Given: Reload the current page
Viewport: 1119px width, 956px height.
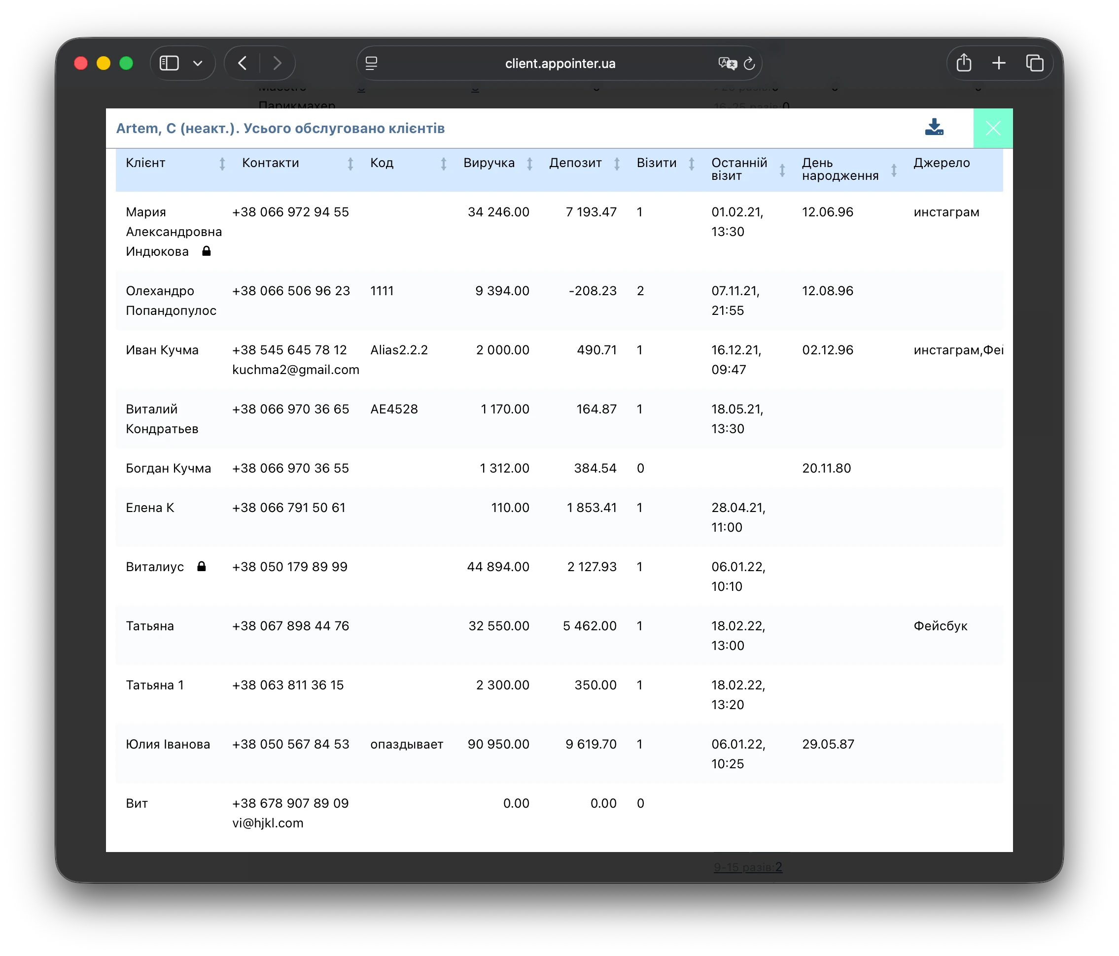Looking at the screenshot, I should [750, 63].
